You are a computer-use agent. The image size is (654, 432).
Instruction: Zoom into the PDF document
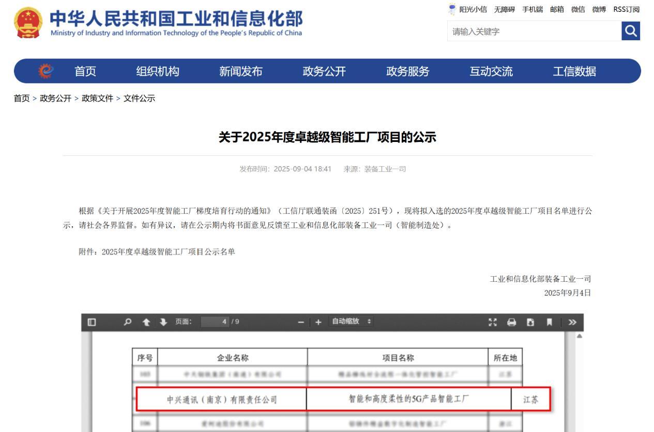tap(317, 321)
